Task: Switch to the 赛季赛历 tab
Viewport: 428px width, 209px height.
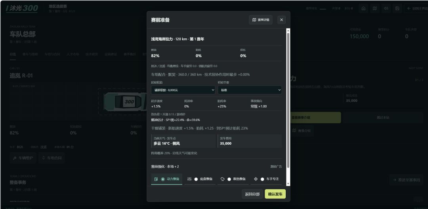Action: click(x=130, y=54)
